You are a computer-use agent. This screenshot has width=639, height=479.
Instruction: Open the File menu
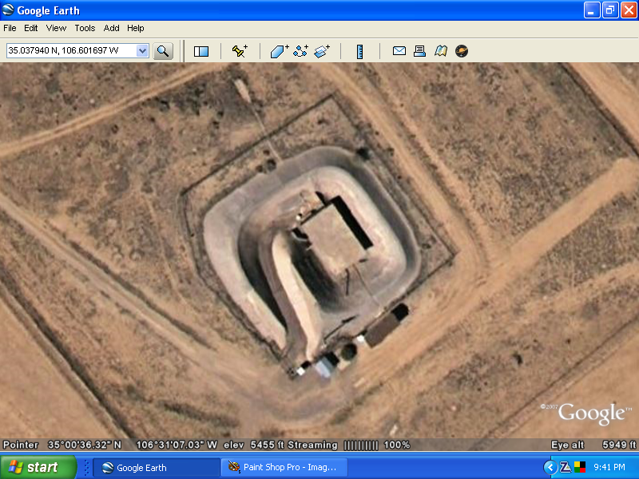(10, 28)
